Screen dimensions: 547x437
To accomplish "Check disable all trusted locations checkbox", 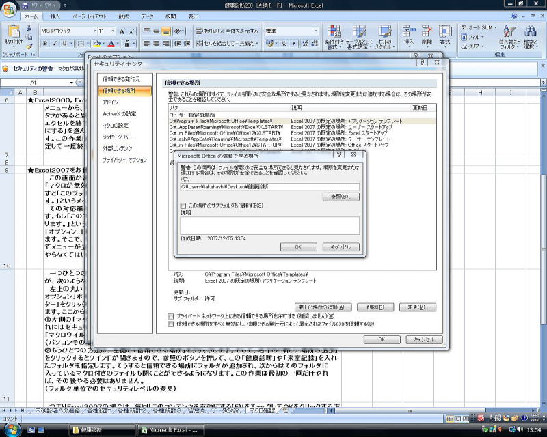I will click(x=170, y=324).
